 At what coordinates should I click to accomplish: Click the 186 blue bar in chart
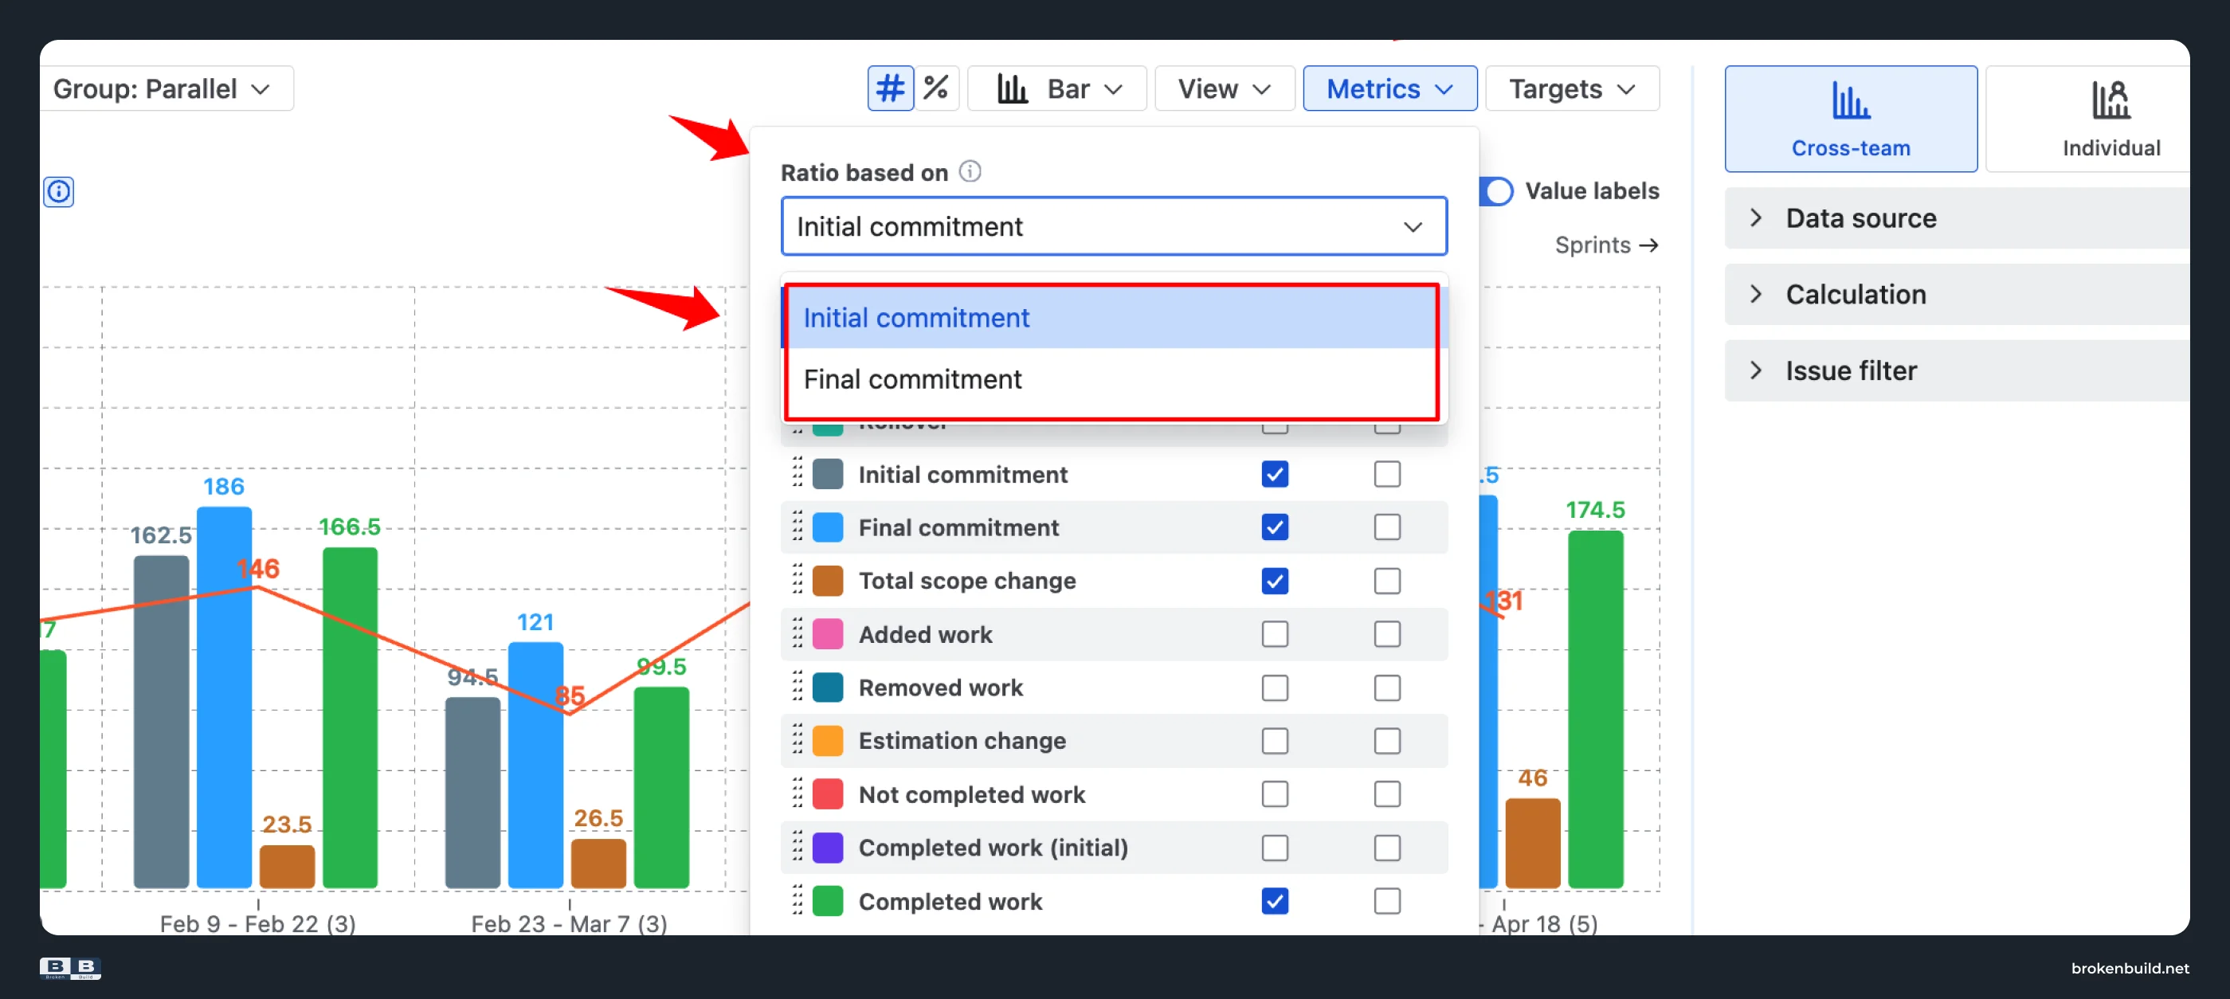coord(224,698)
